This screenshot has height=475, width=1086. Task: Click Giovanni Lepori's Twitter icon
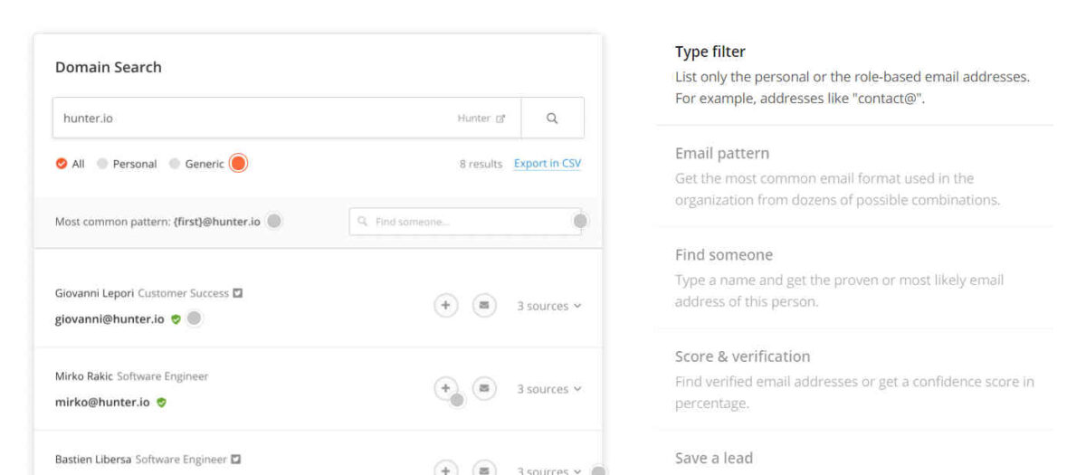coord(238,293)
